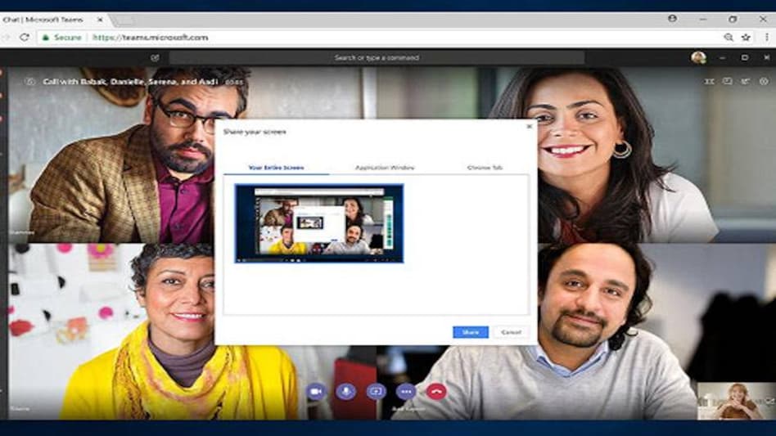Maximize the Teams inner window

745,58
